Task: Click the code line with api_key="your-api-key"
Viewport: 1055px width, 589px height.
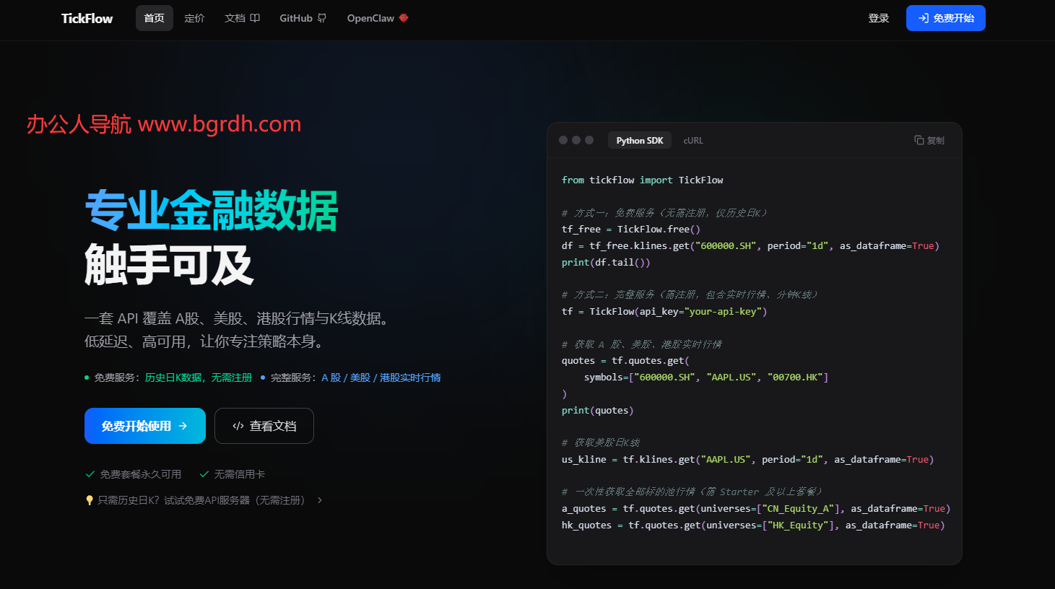Action: click(664, 311)
